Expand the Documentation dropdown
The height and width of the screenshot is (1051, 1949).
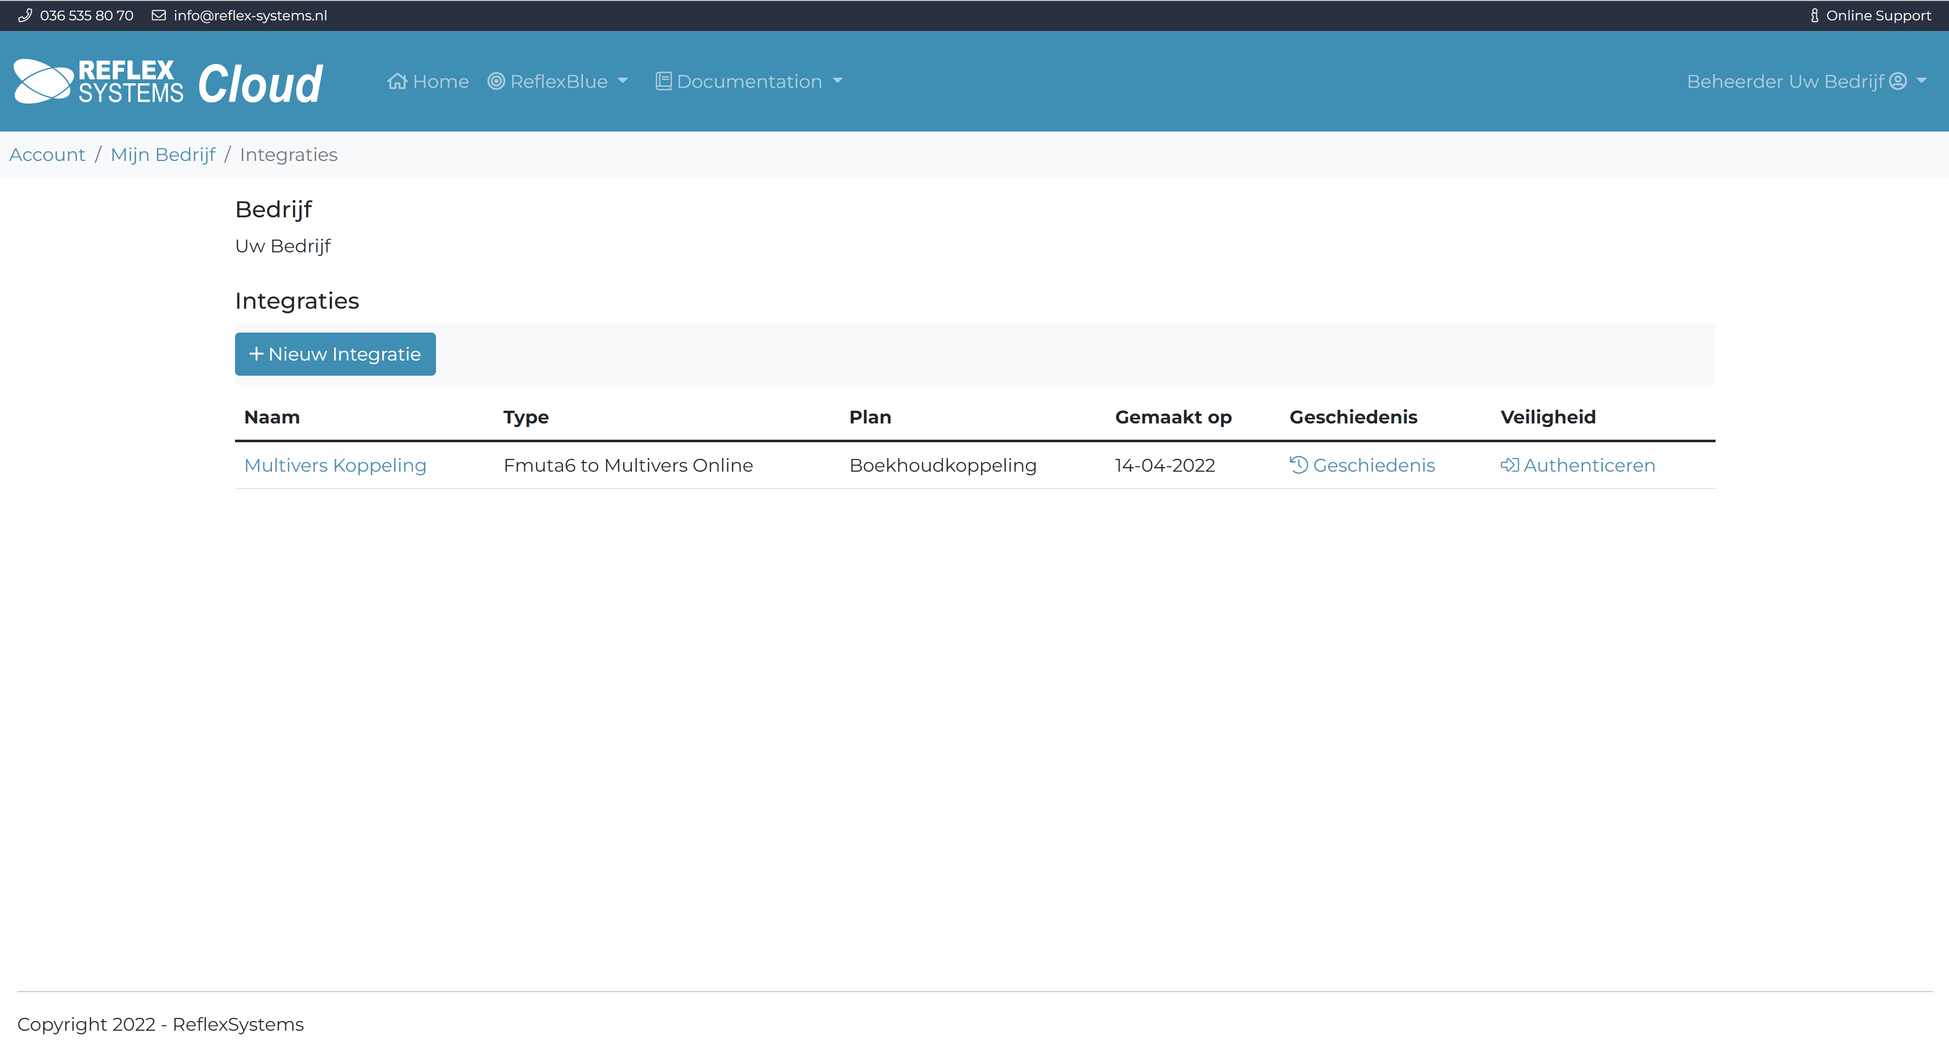837,81
